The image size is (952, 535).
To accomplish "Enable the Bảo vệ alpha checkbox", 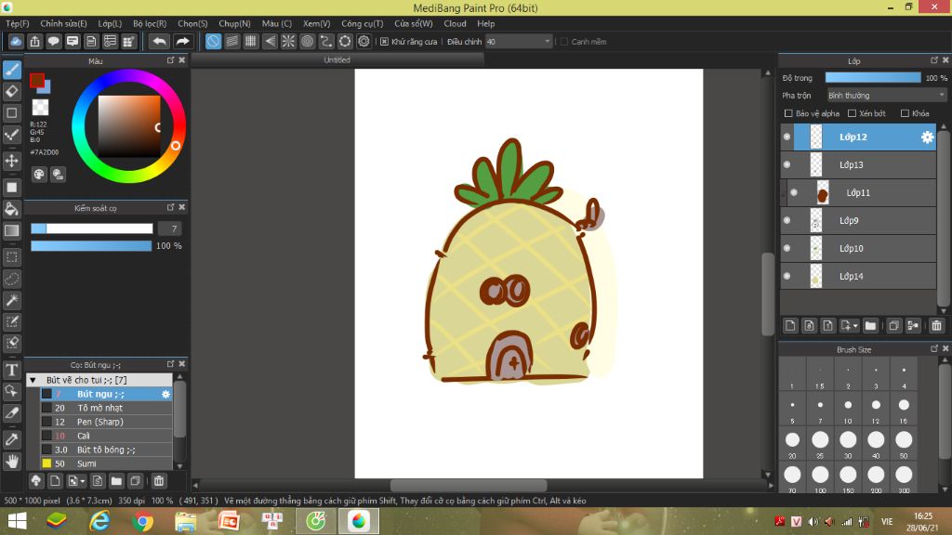I will click(788, 113).
